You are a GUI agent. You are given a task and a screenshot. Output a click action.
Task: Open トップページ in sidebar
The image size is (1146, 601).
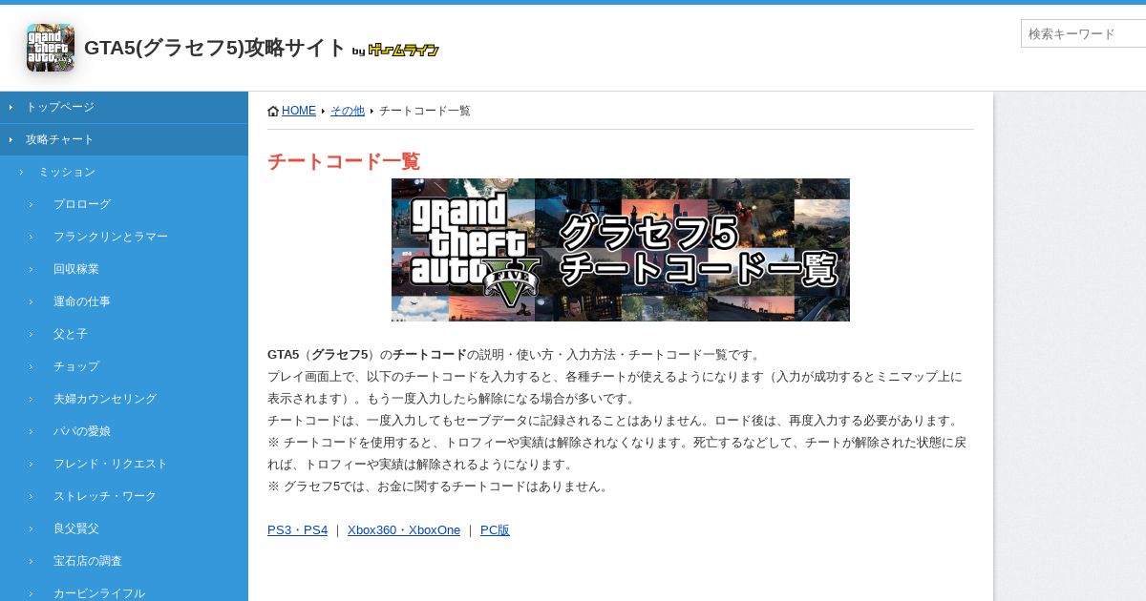click(124, 107)
